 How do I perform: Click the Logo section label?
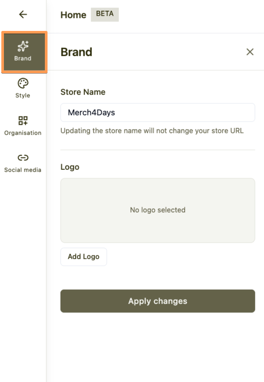point(70,167)
